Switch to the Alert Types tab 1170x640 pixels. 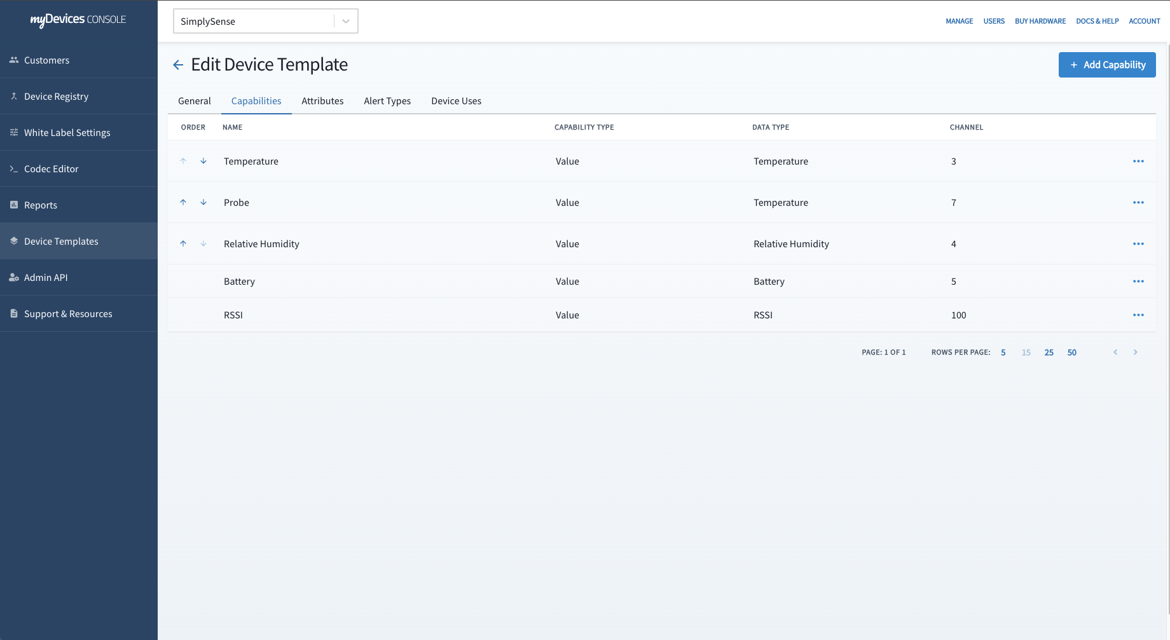[387, 101]
